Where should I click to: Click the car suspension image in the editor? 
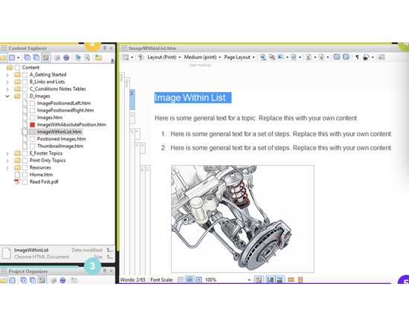(242, 218)
